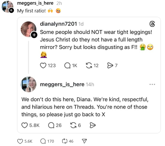Repost the outer post with 46 reposts
The width and height of the screenshot is (165, 146).
coord(65,141)
